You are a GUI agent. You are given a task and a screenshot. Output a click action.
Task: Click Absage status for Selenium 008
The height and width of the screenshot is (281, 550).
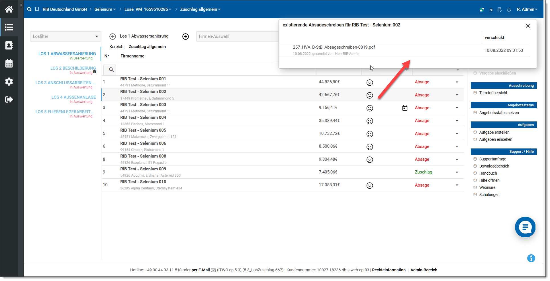pyautogui.click(x=422, y=159)
